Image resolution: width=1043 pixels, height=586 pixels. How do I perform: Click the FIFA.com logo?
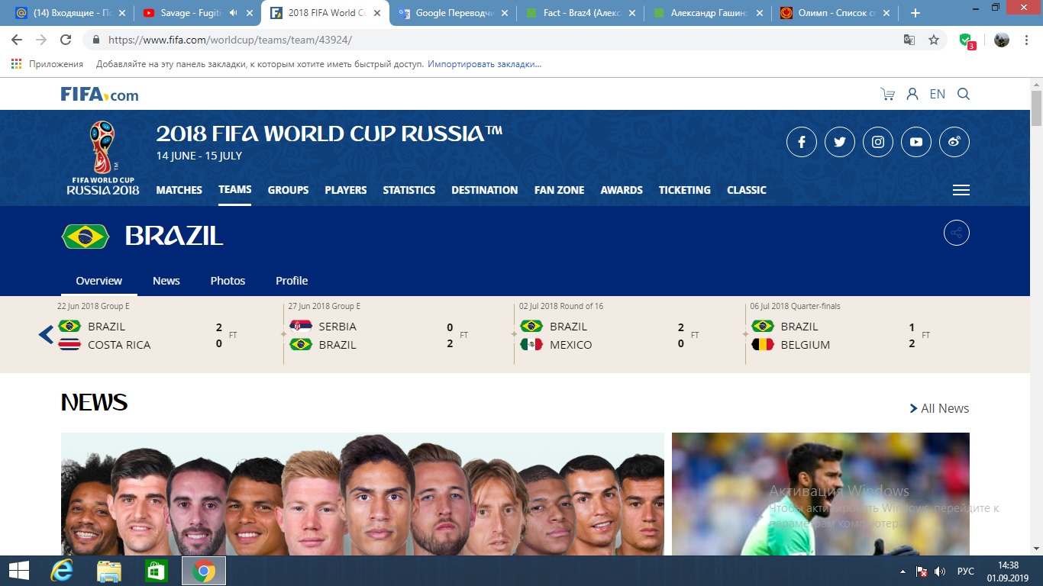99,94
